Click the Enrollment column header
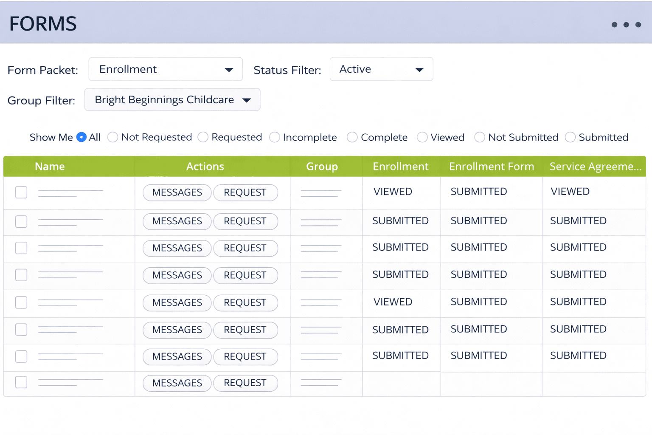 [401, 167]
